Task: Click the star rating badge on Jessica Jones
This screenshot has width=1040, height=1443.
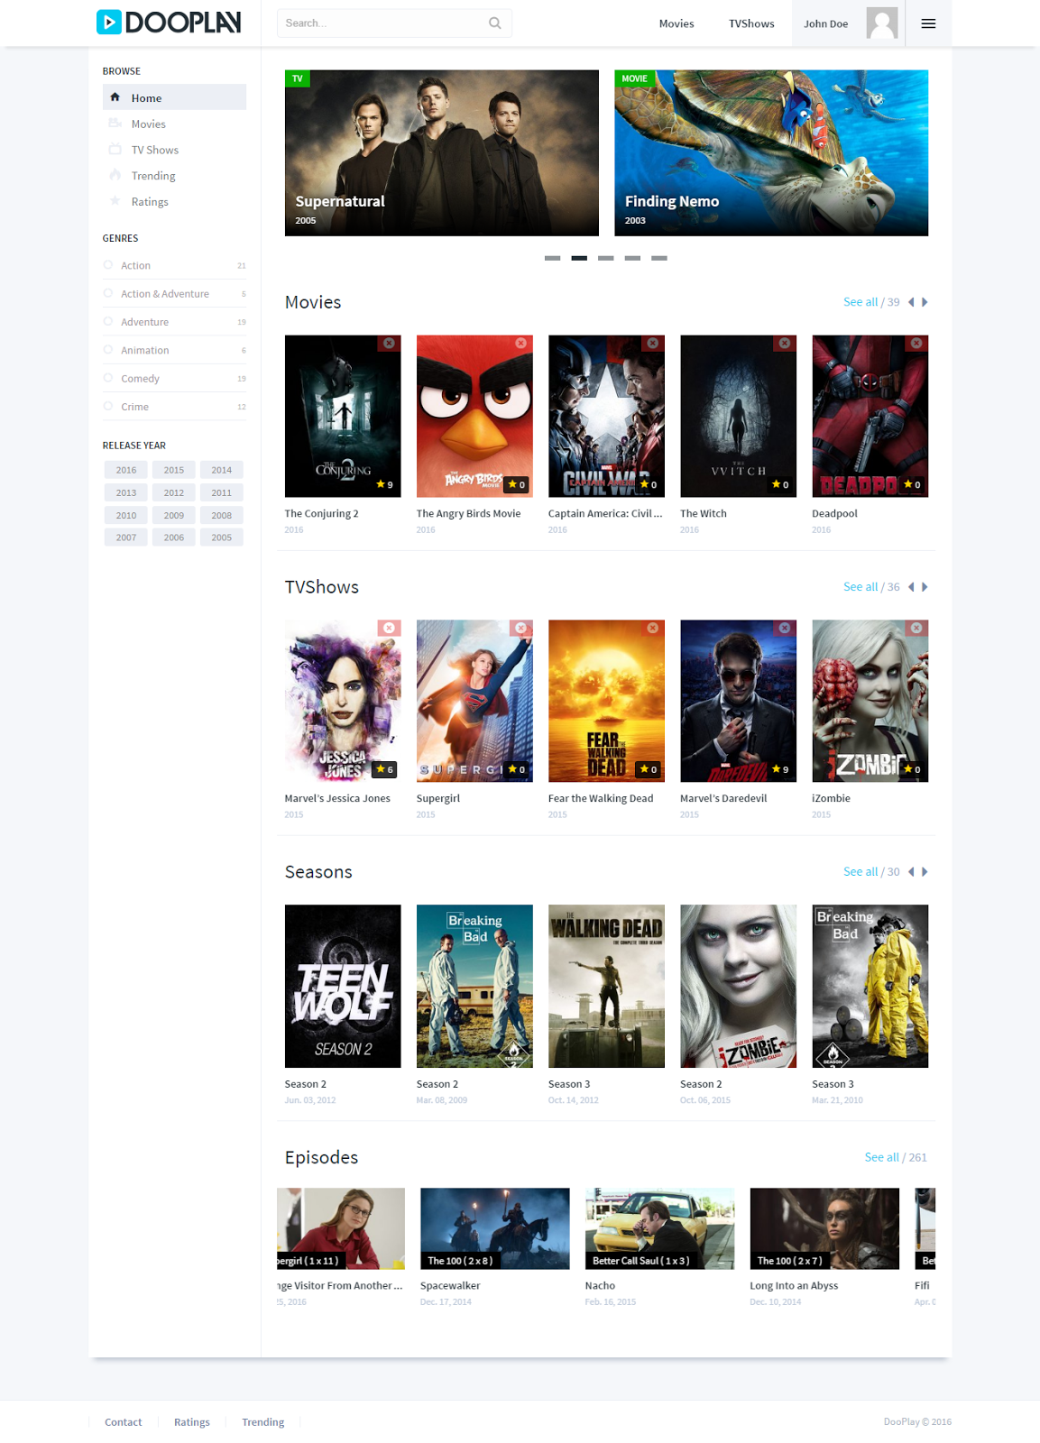Action: (x=385, y=769)
